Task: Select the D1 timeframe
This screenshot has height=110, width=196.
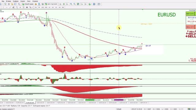Action: coord(56,7)
